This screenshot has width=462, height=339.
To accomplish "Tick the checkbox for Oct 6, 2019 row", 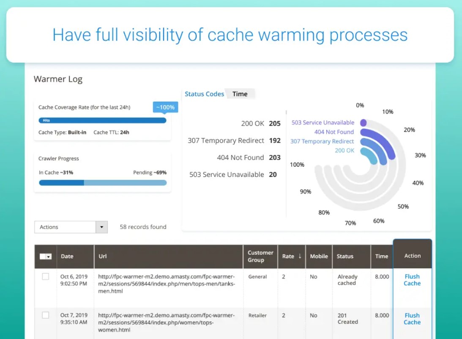I will pos(46,277).
